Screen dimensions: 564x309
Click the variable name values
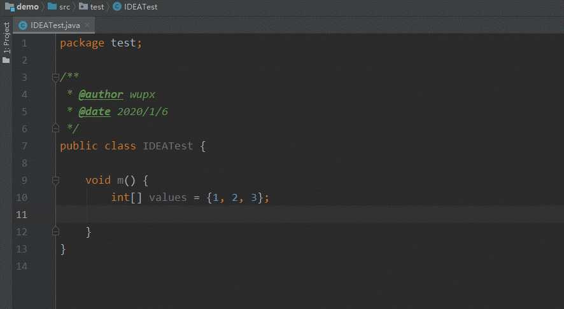point(168,198)
